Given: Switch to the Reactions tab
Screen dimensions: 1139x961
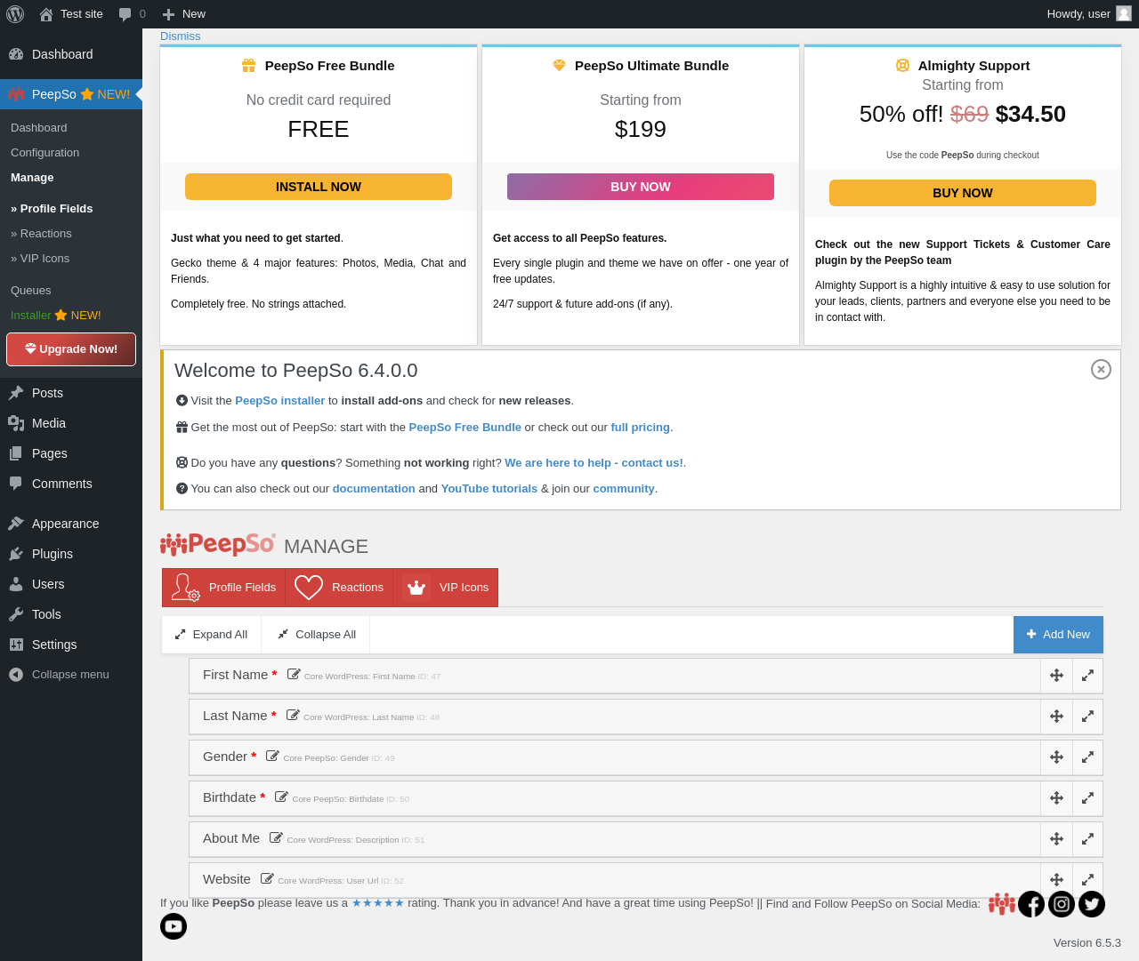Looking at the screenshot, I should pyautogui.click(x=339, y=588).
